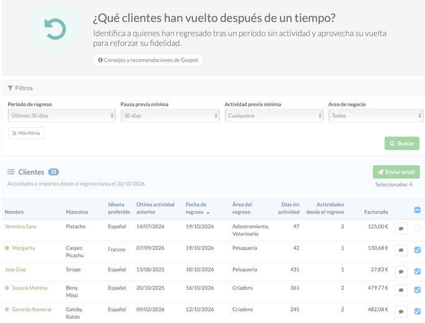425x323 pixels.
Task: Open the comment icon for Veronica Sanz
Action: pos(401,229)
